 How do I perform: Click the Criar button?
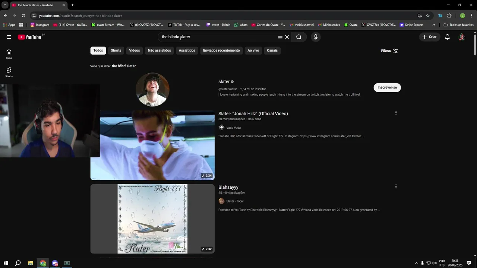(x=429, y=37)
